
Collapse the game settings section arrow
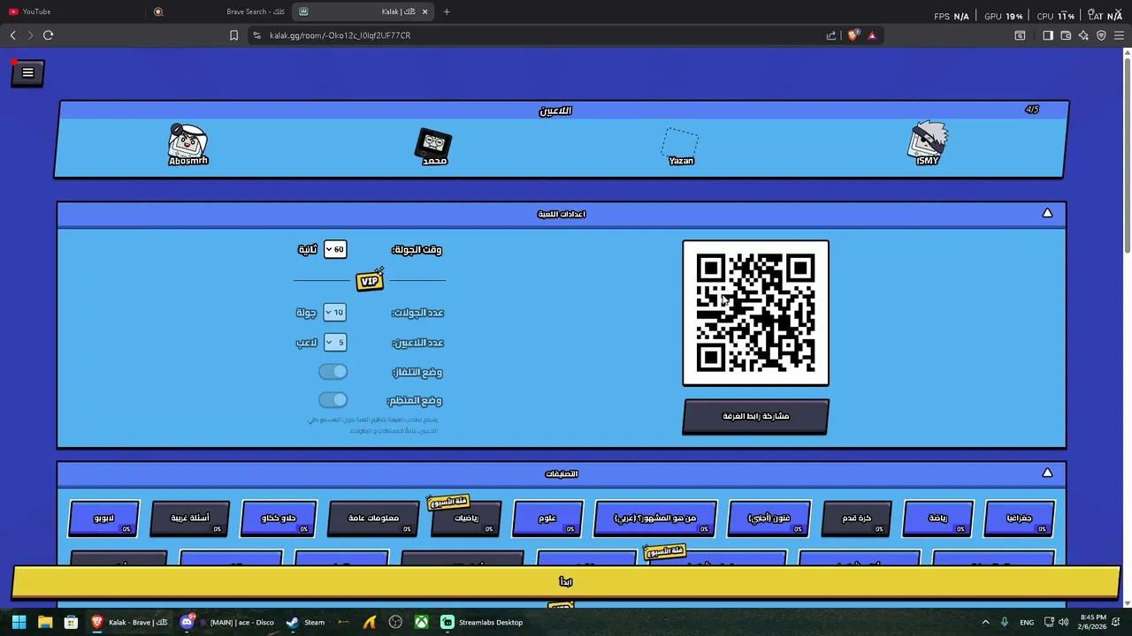coord(1047,214)
